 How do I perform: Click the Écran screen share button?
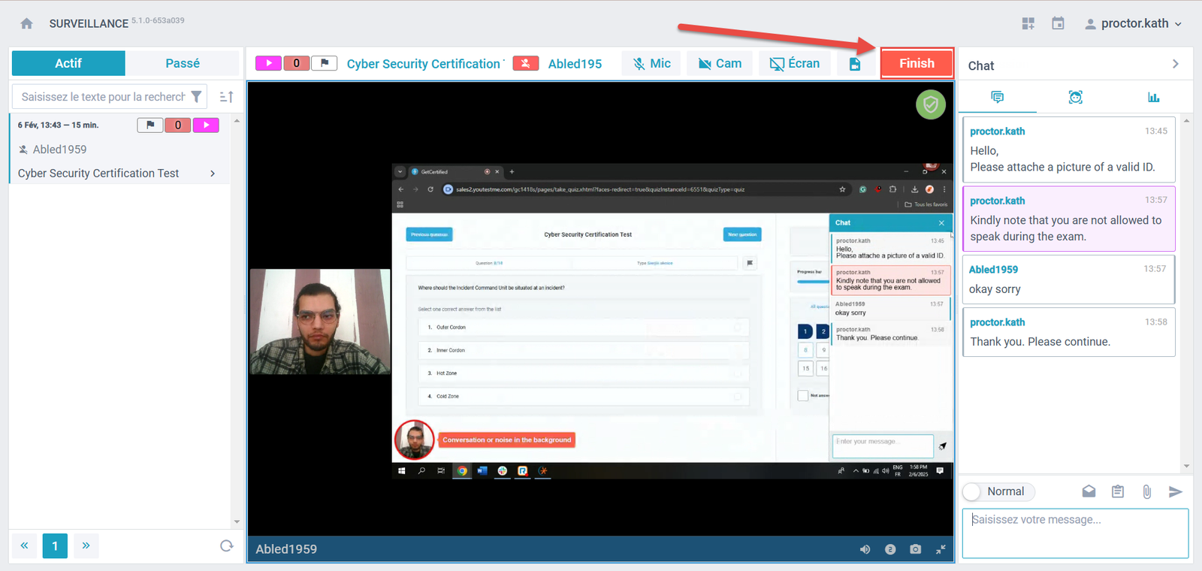pos(794,64)
